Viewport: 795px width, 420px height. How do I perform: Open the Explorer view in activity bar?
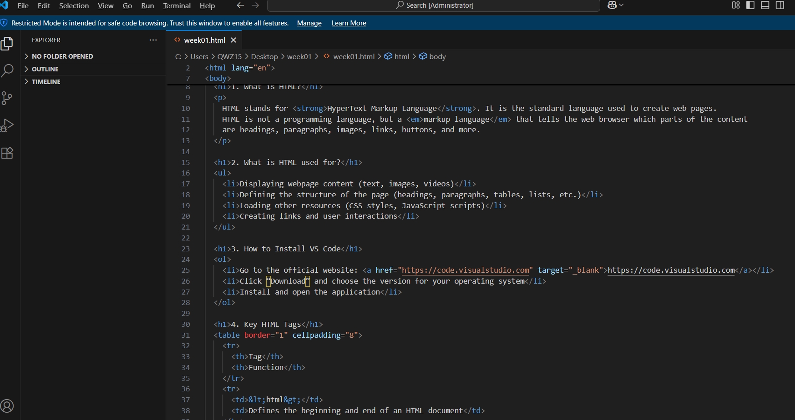(x=7, y=44)
